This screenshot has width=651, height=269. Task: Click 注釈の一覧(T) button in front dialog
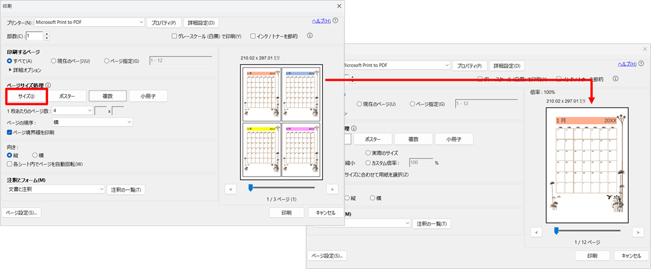click(126, 190)
